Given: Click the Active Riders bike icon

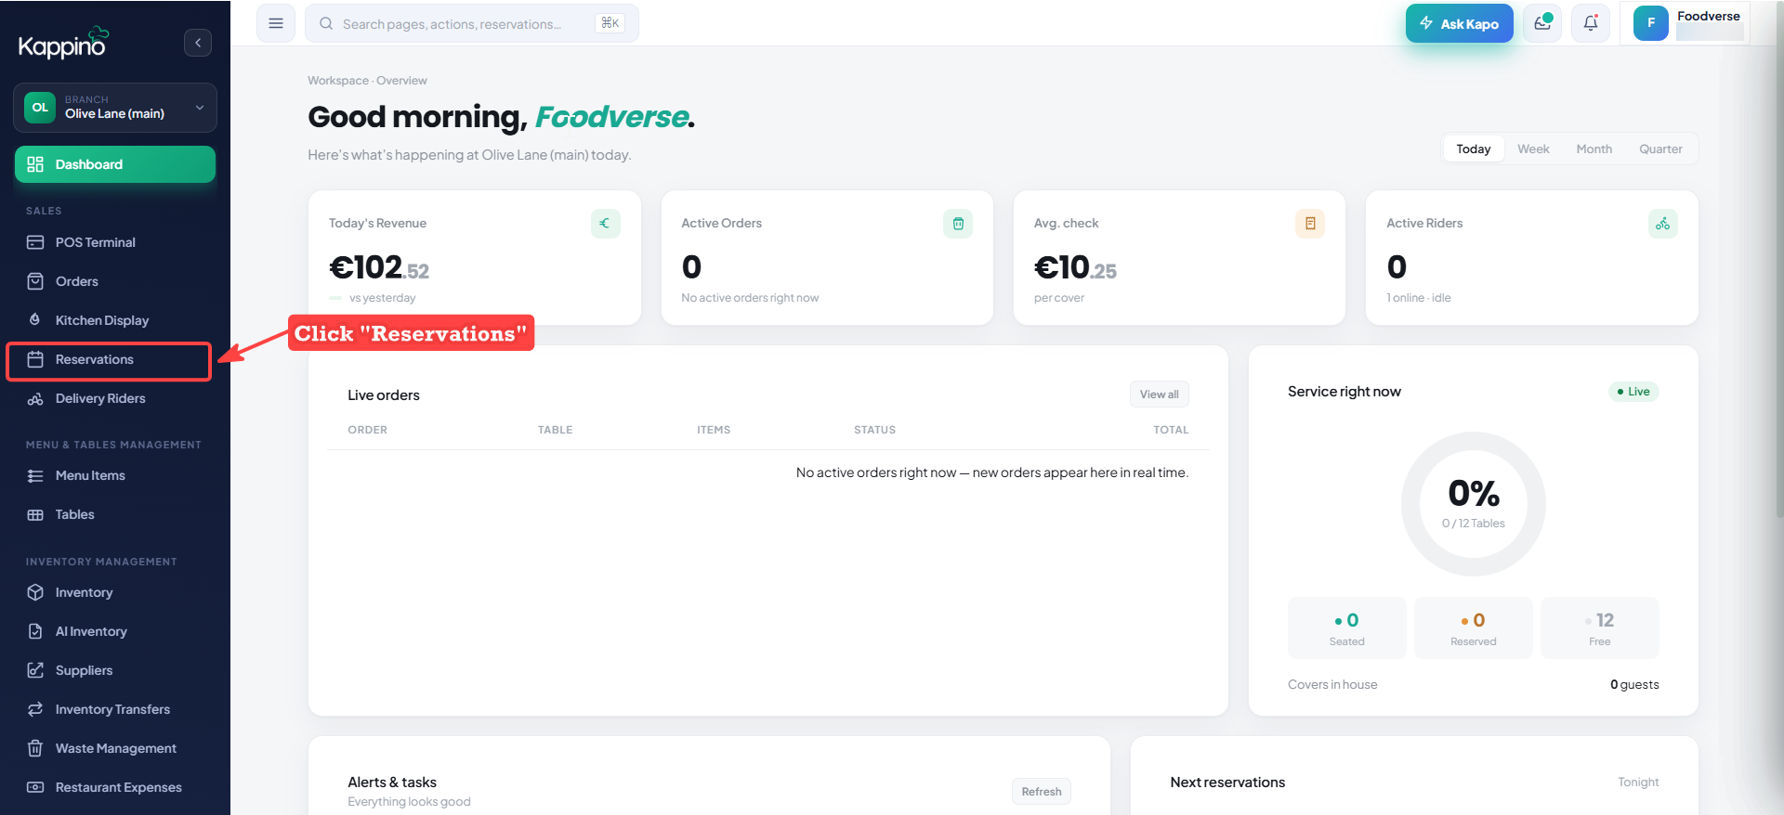Looking at the screenshot, I should [x=1663, y=224].
